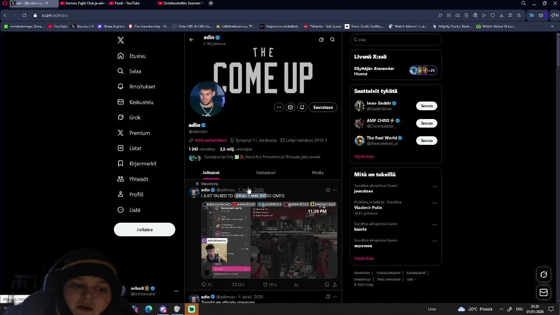This screenshot has height=315, width=560.
Task: Click the message envelope icon on profile
Action: [x=290, y=107]
